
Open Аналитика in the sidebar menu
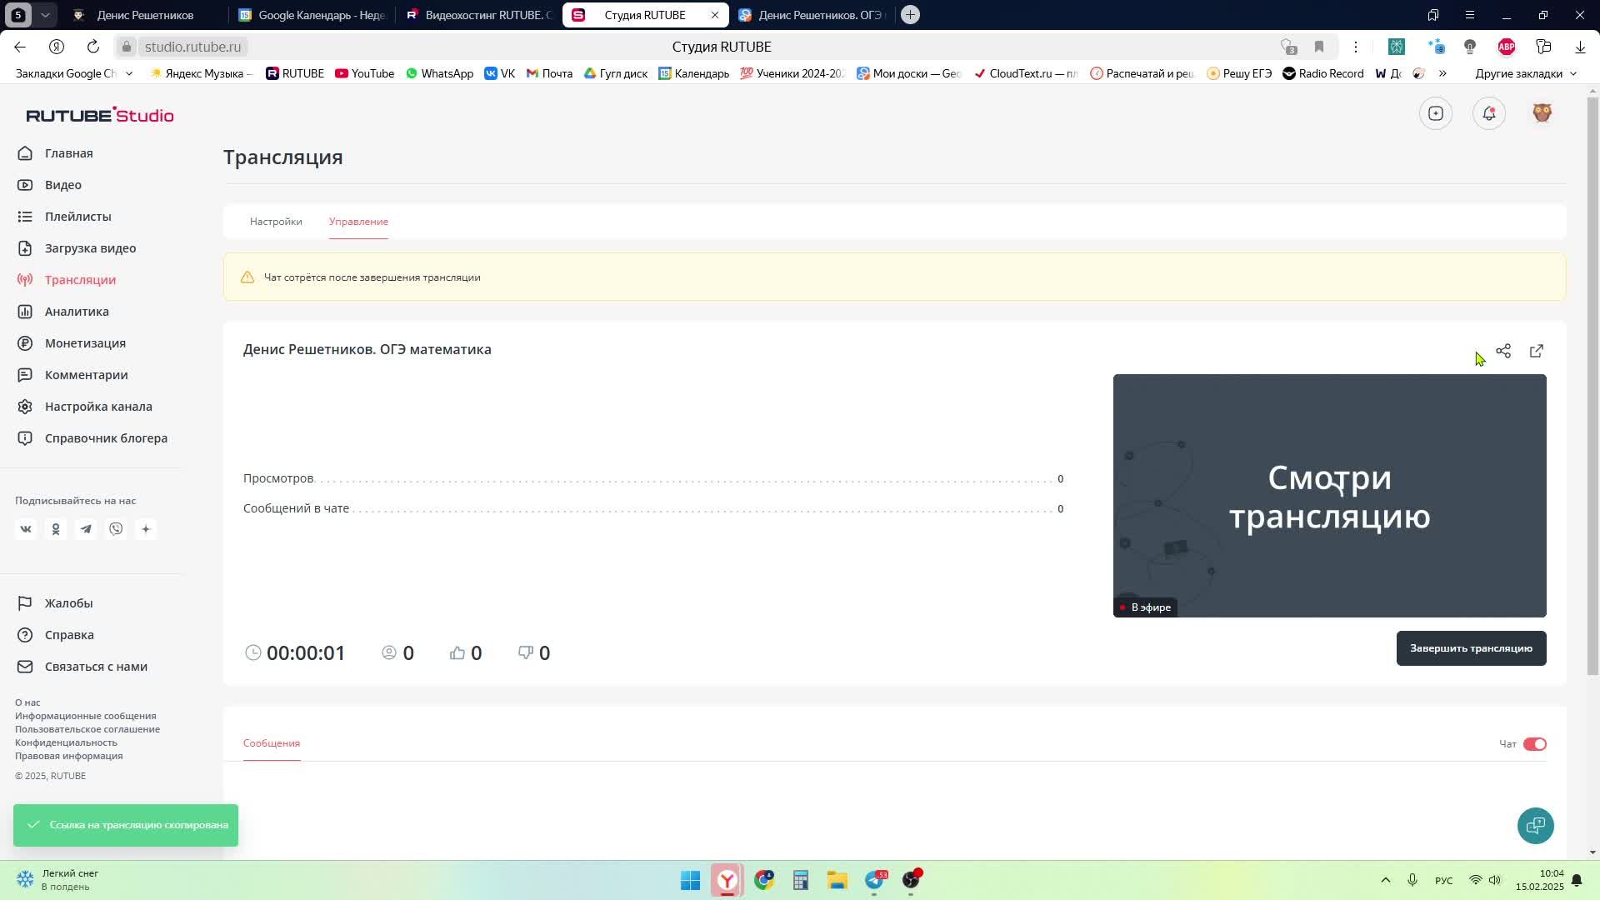(77, 312)
